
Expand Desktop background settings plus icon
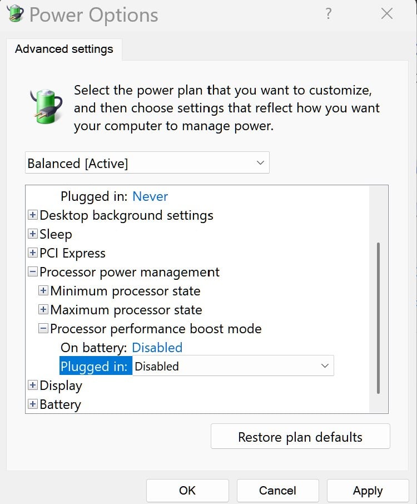pyautogui.click(x=32, y=215)
